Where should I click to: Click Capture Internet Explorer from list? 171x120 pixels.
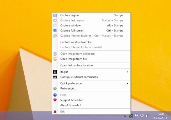pyautogui.click(x=91, y=47)
